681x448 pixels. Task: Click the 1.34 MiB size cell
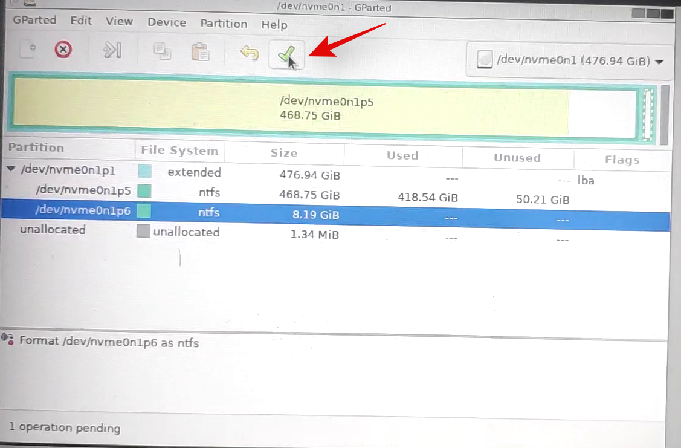(314, 235)
